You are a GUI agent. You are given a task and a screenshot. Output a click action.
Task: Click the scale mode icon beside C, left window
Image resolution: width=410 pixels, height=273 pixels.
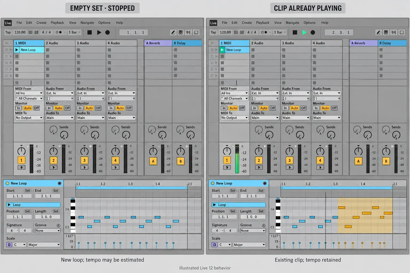(x=9, y=244)
